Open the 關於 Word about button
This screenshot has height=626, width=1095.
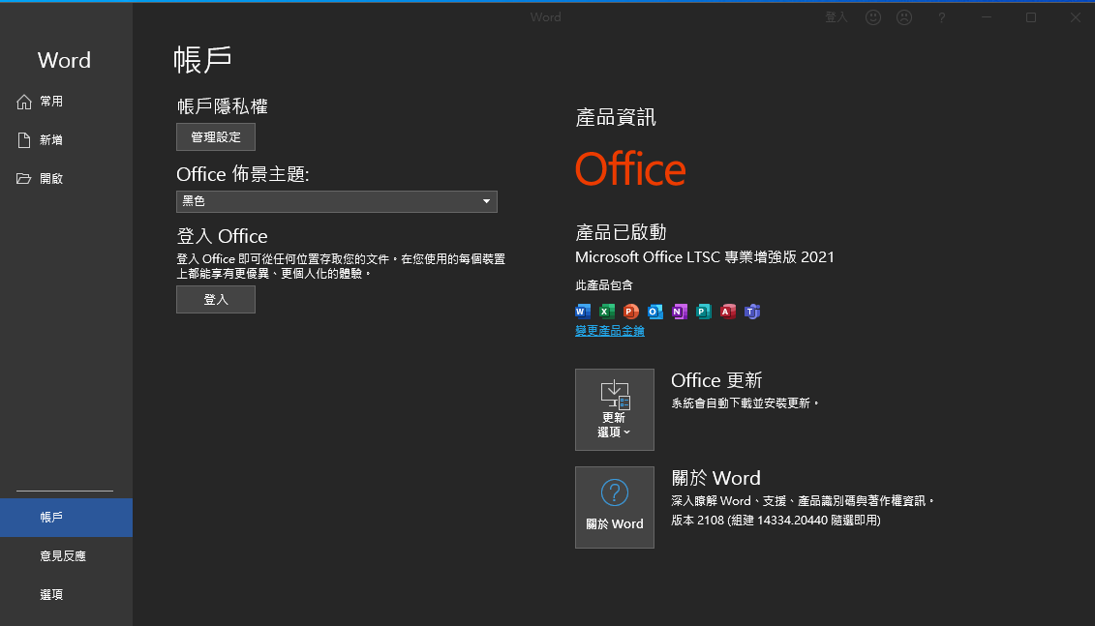click(614, 507)
